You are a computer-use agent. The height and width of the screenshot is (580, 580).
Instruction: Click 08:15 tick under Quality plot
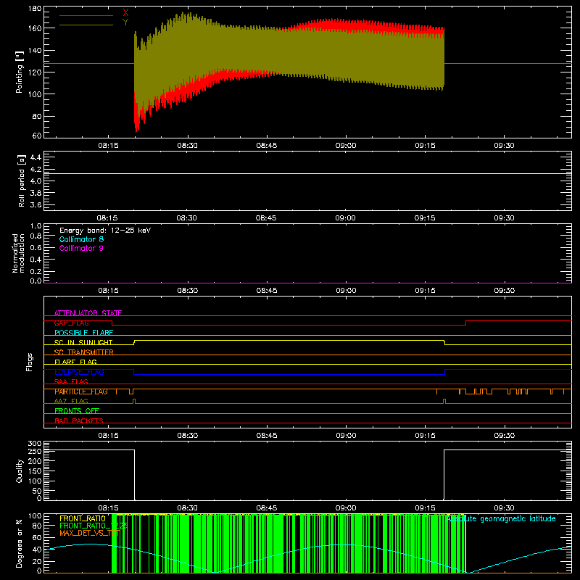108,508
